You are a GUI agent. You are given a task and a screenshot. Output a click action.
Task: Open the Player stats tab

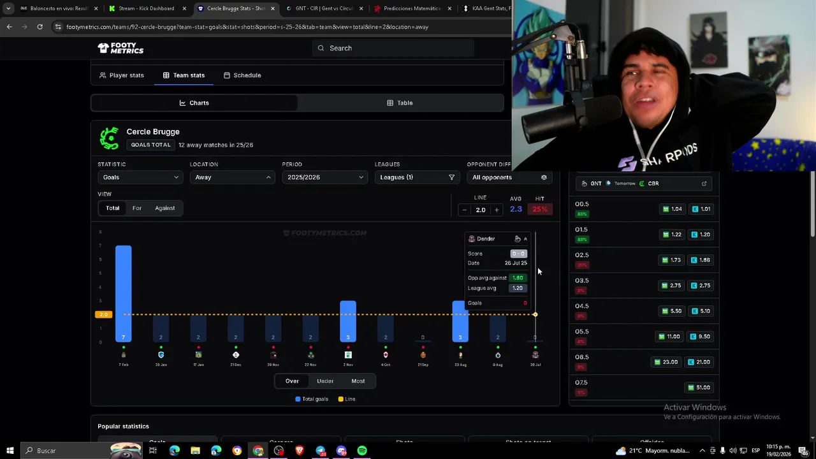pos(121,75)
